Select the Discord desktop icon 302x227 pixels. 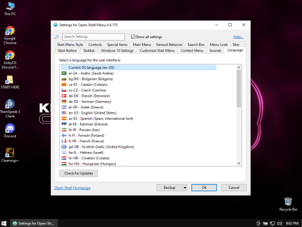10,131
